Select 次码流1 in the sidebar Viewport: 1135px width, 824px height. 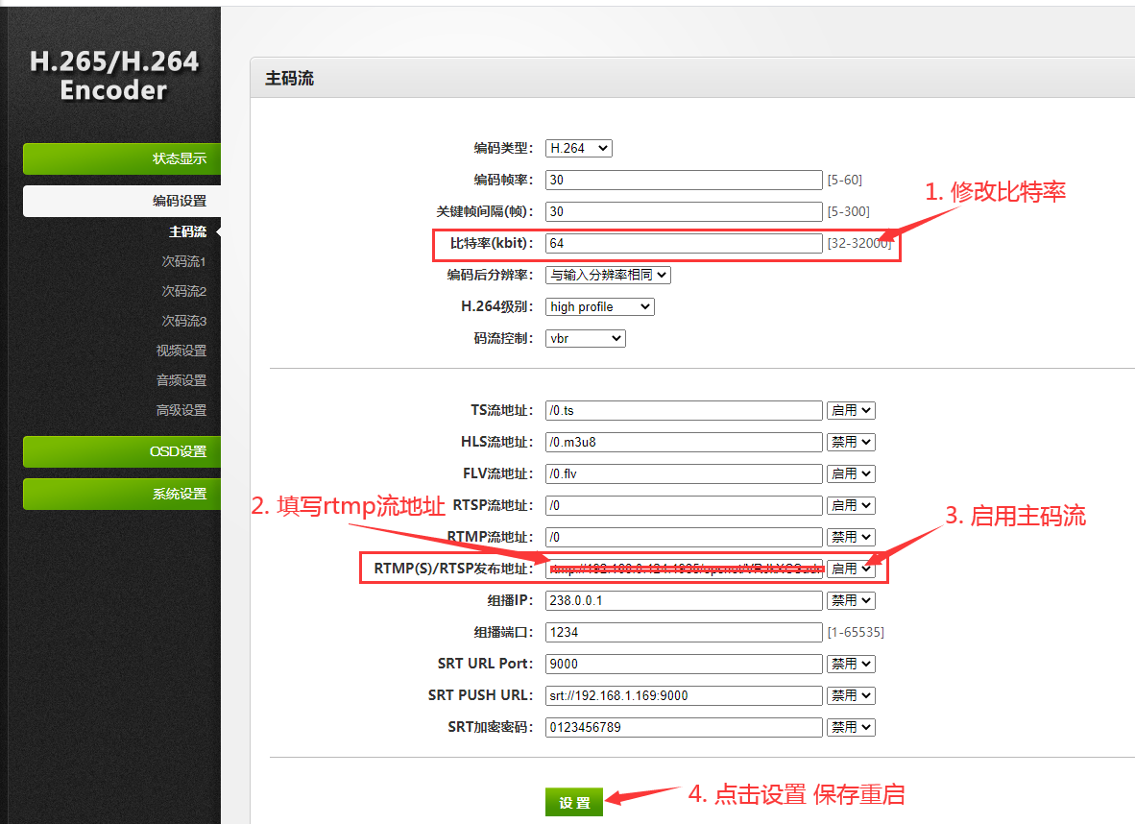183,261
